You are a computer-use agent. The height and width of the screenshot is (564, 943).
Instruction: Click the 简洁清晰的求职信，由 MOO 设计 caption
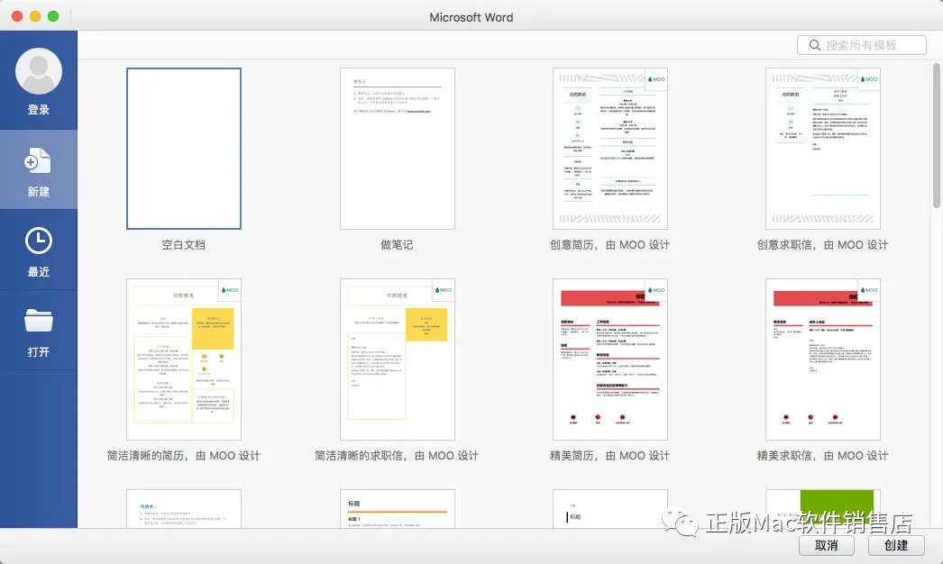pyautogui.click(x=397, y=456)
